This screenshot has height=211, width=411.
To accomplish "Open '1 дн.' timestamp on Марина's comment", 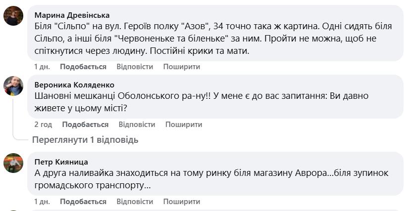I will tap(42, 67).
